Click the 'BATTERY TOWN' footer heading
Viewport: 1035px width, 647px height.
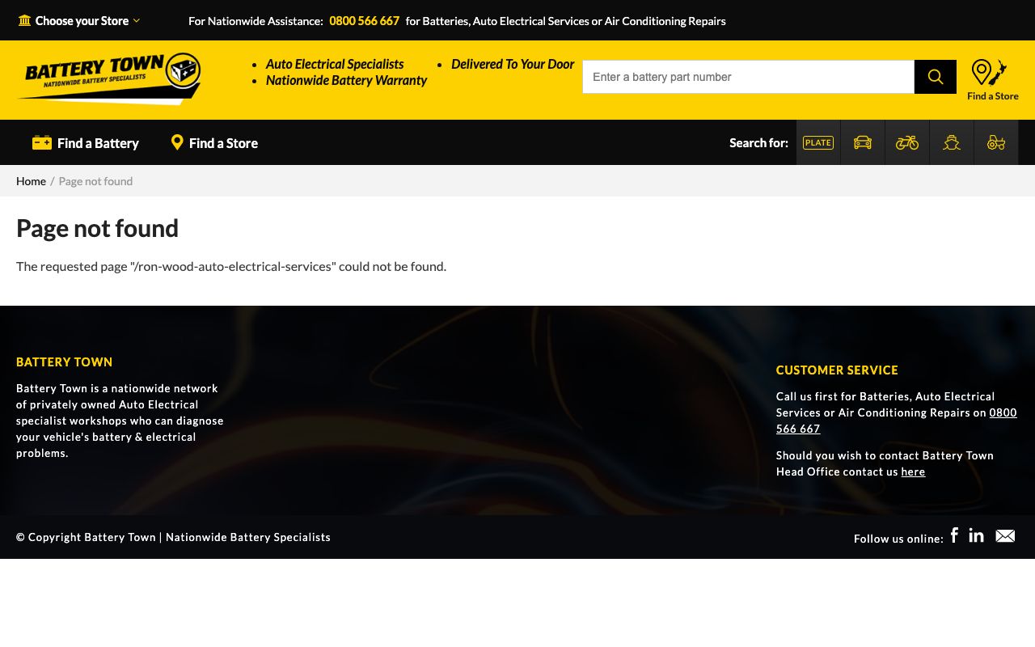[x=65, y=362]
